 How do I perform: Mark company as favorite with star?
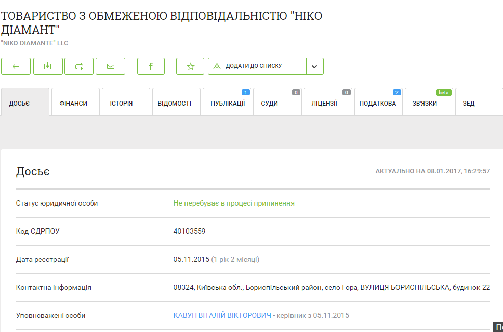point(190,66)
